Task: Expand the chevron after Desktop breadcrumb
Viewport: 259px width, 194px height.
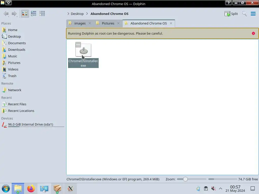Action: pyautogui.click(x=87, y=14)
